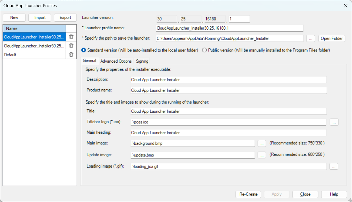Select the Default profile in list
The image size is (352, 202).
34,55
